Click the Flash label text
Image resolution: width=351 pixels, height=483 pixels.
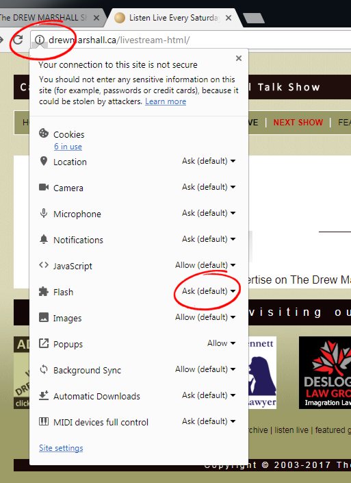click(x=64, y=292)
